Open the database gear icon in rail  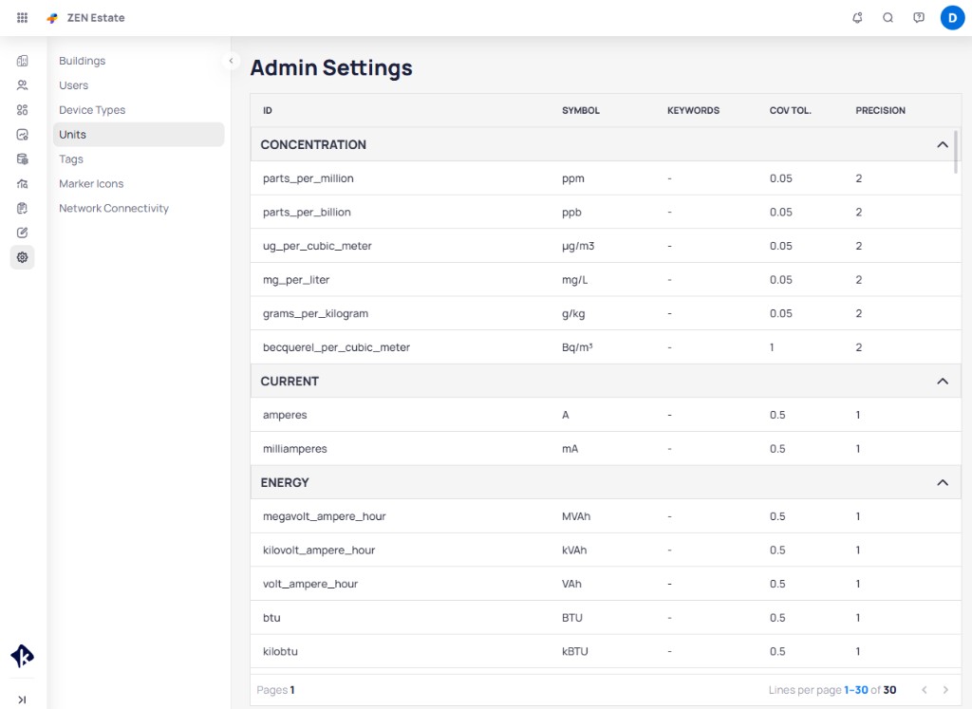(x=23, y=159)
